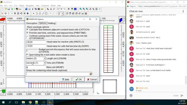Toggle the PRINTTIME checkbox
This screenshot has height=105, width=187.
[27, 33]
